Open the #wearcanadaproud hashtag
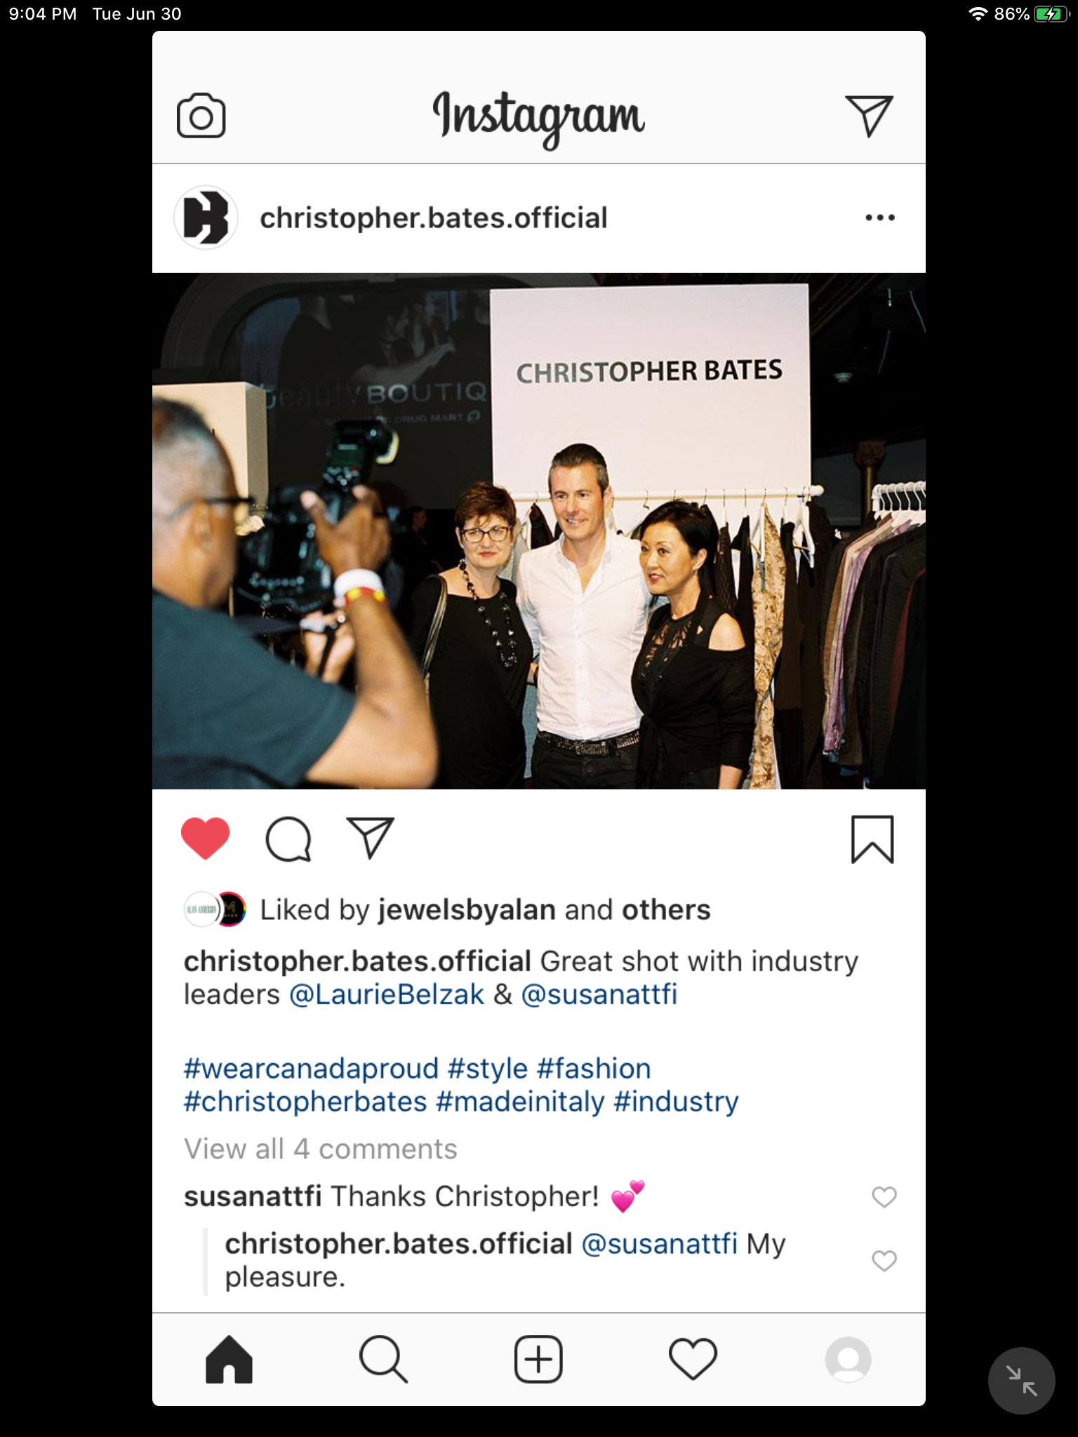 pos(311,1069)
